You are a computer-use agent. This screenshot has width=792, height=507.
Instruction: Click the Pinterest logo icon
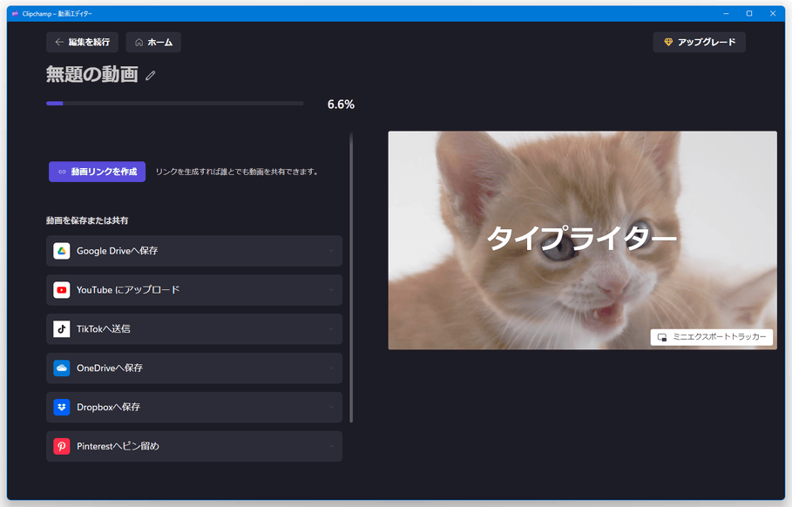pos(62,446)
